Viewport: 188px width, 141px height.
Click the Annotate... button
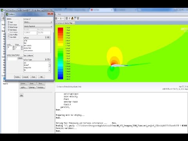41,87
